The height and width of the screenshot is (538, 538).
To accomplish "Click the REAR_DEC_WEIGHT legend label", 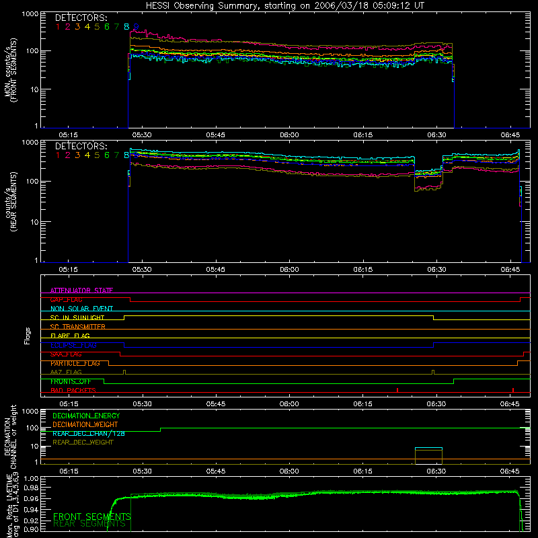I will coord(83,443).
